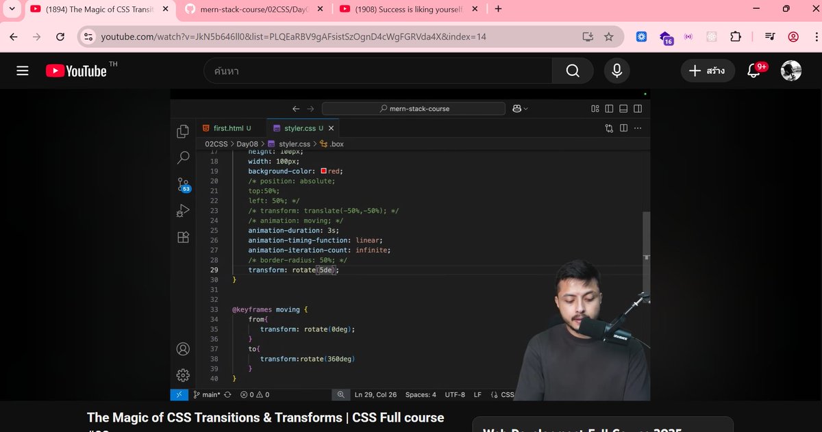Open the Explorer panel in VS Code

pos(183,131)
